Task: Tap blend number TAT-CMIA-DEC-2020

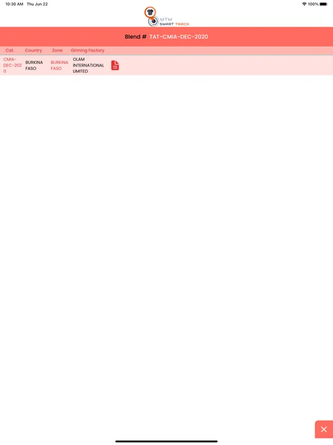Action: [x=179, y=37]
